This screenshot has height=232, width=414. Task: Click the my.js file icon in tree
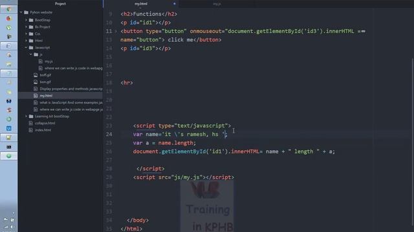click(x=40, y=61)
